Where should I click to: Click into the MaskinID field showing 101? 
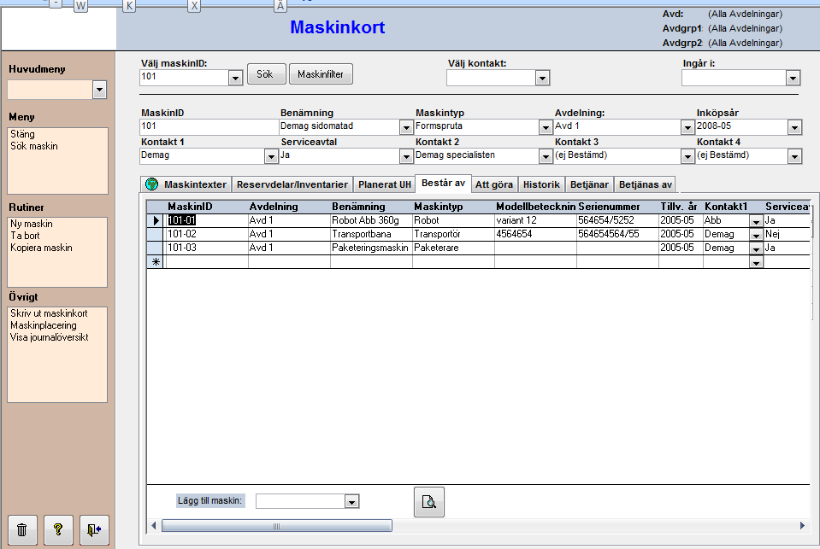209,127
